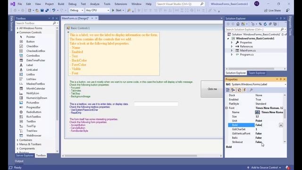This screenshot has height=170, width=302.
Task: Select the WebBrowser control in Toolbox
Action: (34, 136)
